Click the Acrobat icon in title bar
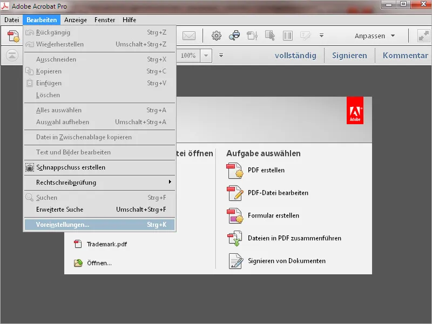The width and height of the screenshot is (432, 324). coord(5,6)
